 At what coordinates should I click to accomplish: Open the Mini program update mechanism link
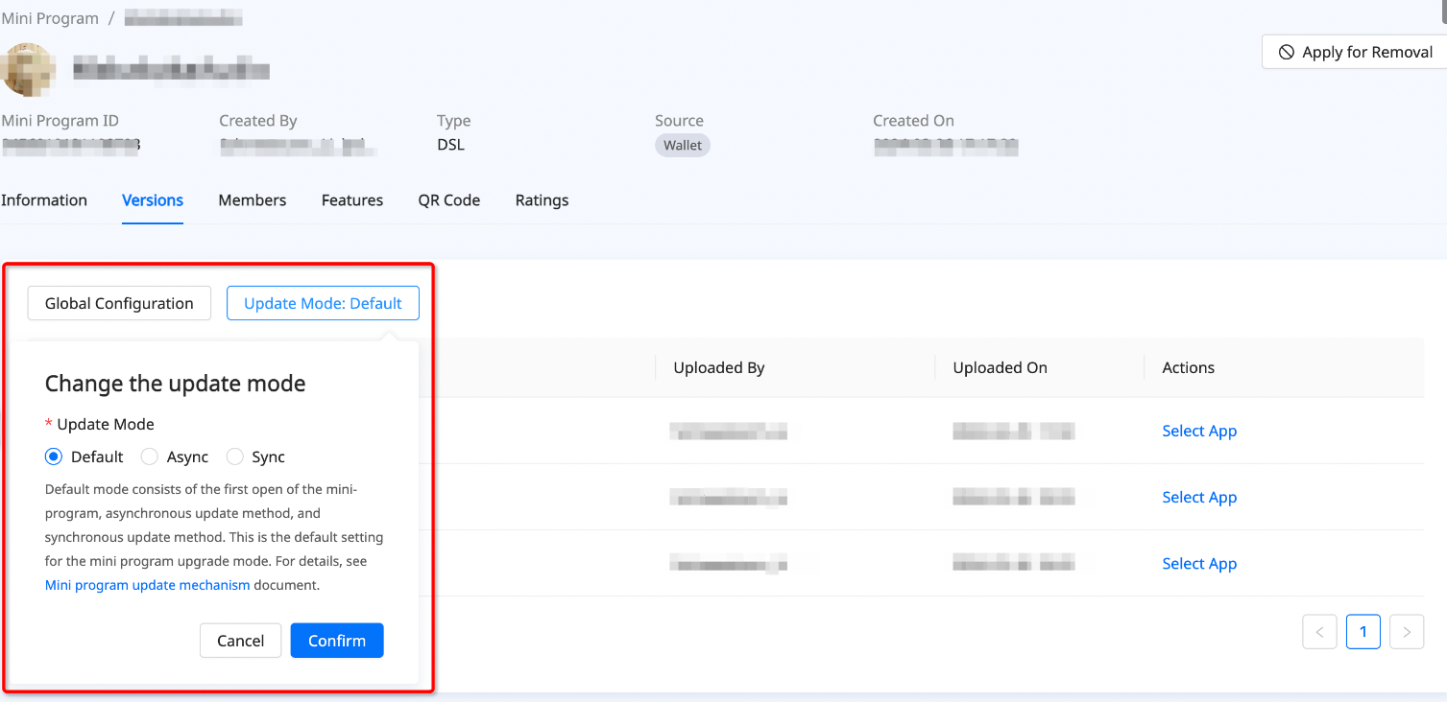pos(147,585)
